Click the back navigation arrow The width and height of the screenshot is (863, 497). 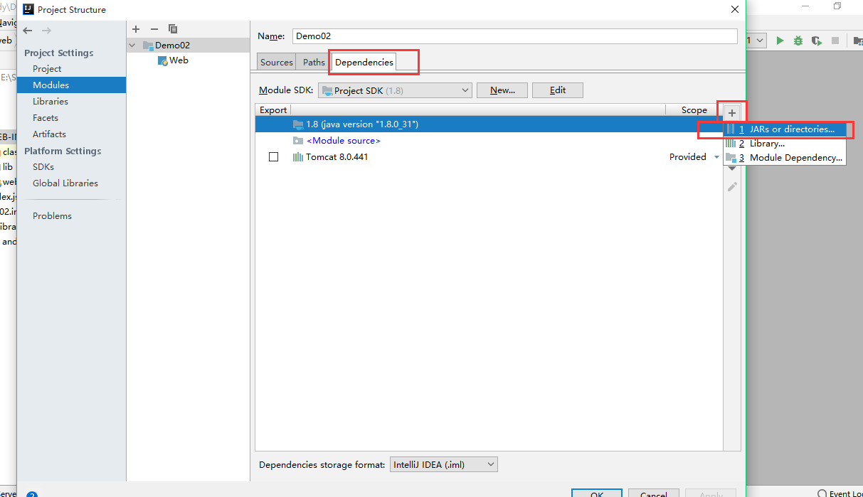(28, 30)
